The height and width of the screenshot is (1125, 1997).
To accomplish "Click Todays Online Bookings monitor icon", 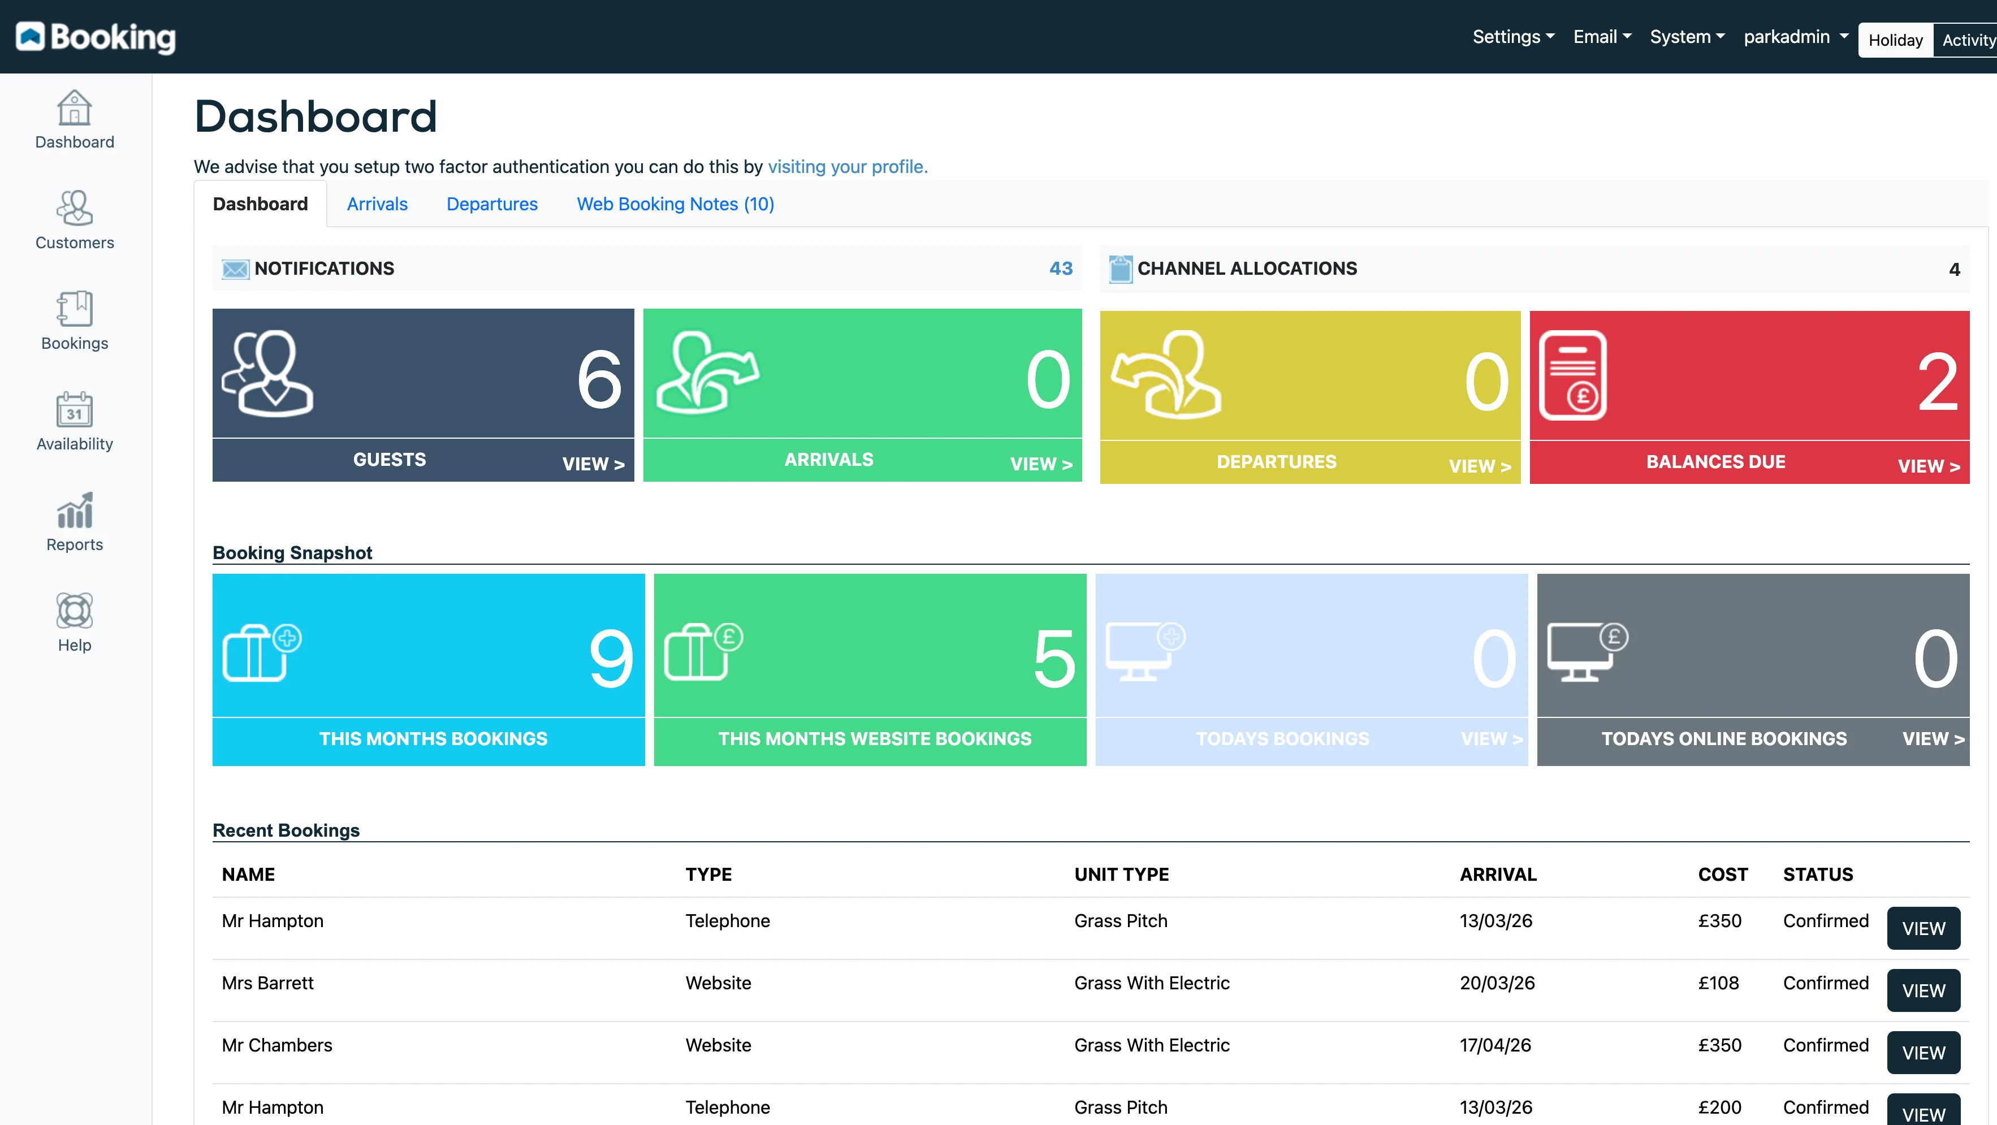I will click(1588, 652).
